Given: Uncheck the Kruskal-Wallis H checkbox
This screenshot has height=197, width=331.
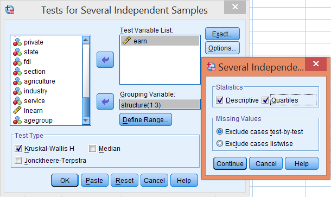Looking at the screenshot, I should tap(18, 149).
